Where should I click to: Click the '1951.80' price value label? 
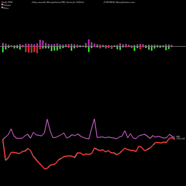pyautogui.click(x=180, y=139)
